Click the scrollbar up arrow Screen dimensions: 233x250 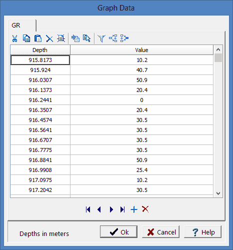(x=218, y=49)
